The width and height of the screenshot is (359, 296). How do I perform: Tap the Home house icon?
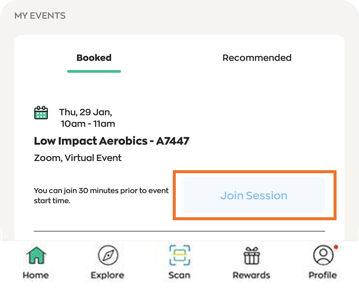tap(36, 256)
